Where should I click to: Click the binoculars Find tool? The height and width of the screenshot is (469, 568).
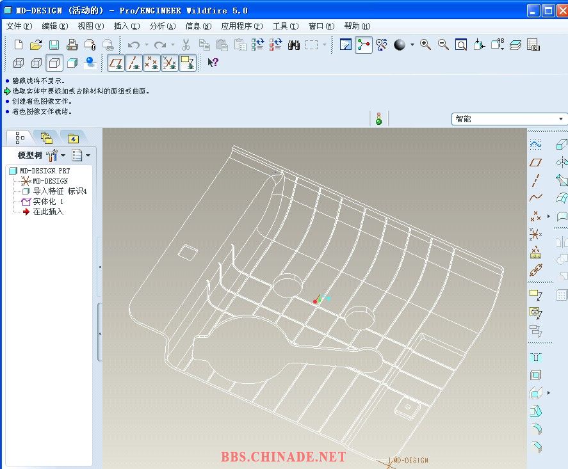pos(294,45)
